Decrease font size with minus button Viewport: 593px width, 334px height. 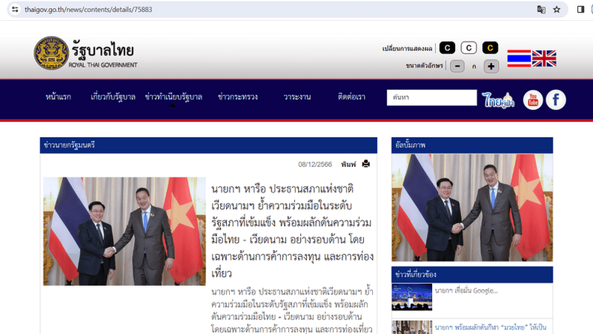pyautogui.click(x=457, y=66)
